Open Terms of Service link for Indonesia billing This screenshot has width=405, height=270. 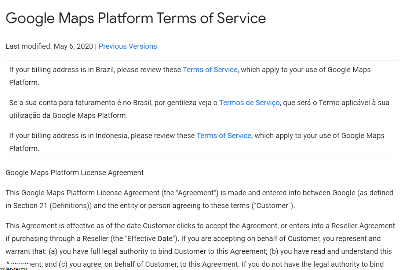click(x=224, y=136)
